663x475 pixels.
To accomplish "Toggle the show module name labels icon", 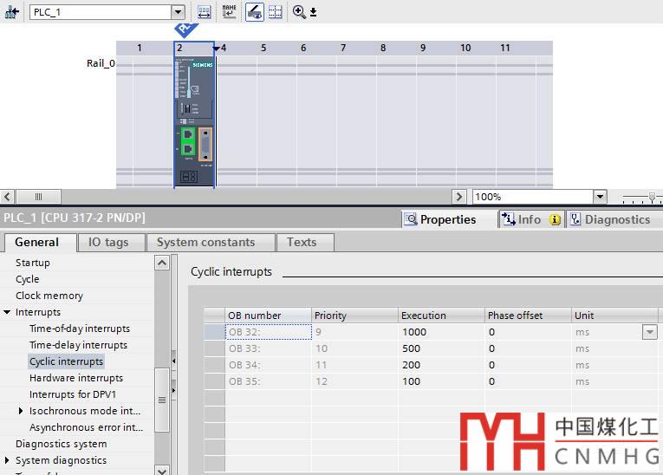I will pyautogui.click(x=229, y=12).
